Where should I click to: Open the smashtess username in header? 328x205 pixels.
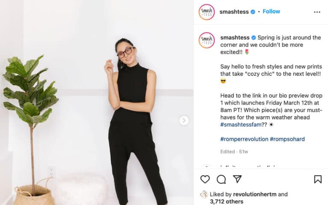point(234,12)
